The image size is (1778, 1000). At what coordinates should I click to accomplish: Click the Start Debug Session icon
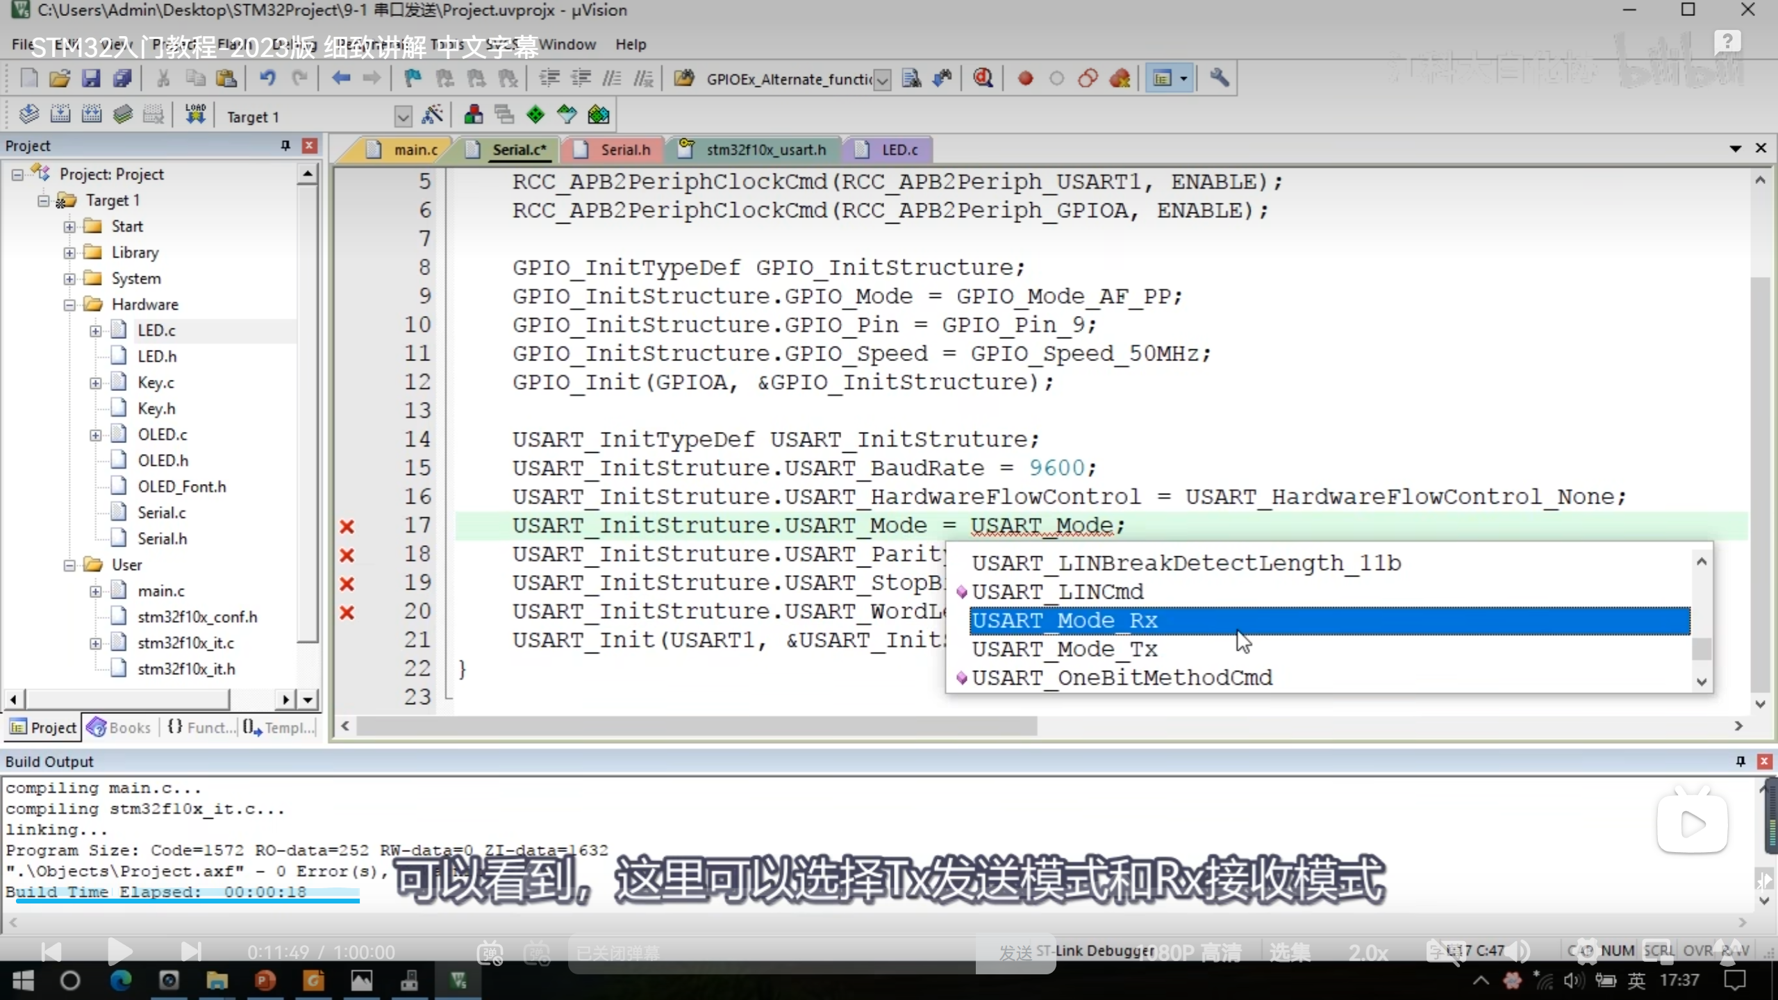[x=983, y=78]
